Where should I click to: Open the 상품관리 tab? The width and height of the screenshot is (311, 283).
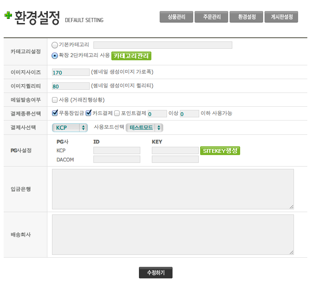pyautogui.click(x=177, y=17)
